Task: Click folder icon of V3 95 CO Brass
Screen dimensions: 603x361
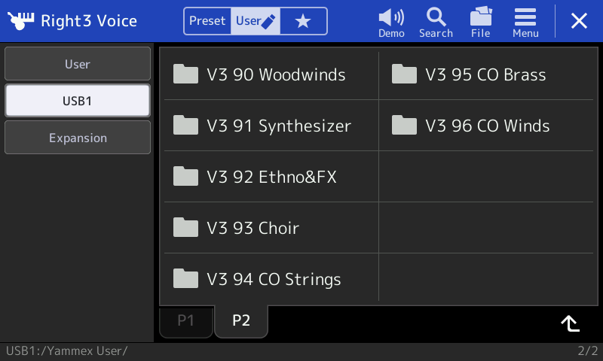Action: click(404, 74)
